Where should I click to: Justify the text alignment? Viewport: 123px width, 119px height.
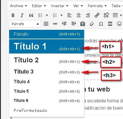click(x=46, y=24)
